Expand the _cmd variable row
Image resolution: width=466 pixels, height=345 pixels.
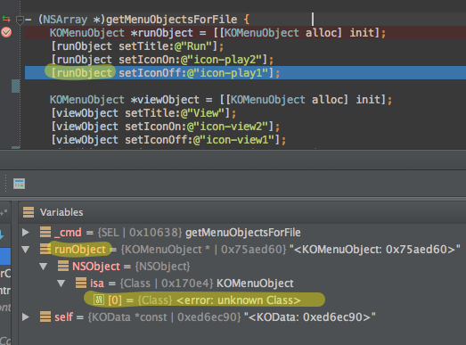[26, 233]
